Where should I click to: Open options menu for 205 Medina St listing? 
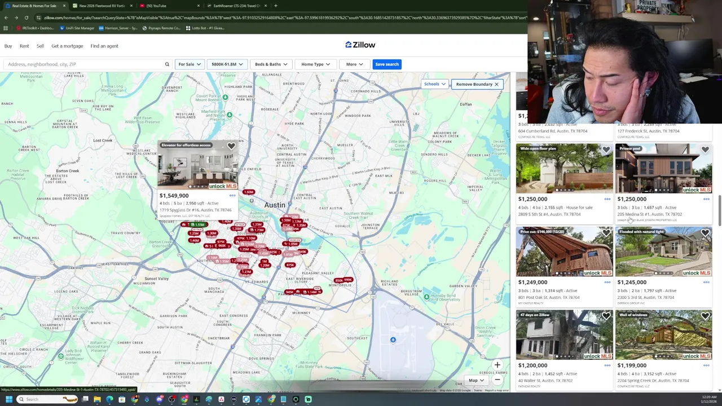706,199
